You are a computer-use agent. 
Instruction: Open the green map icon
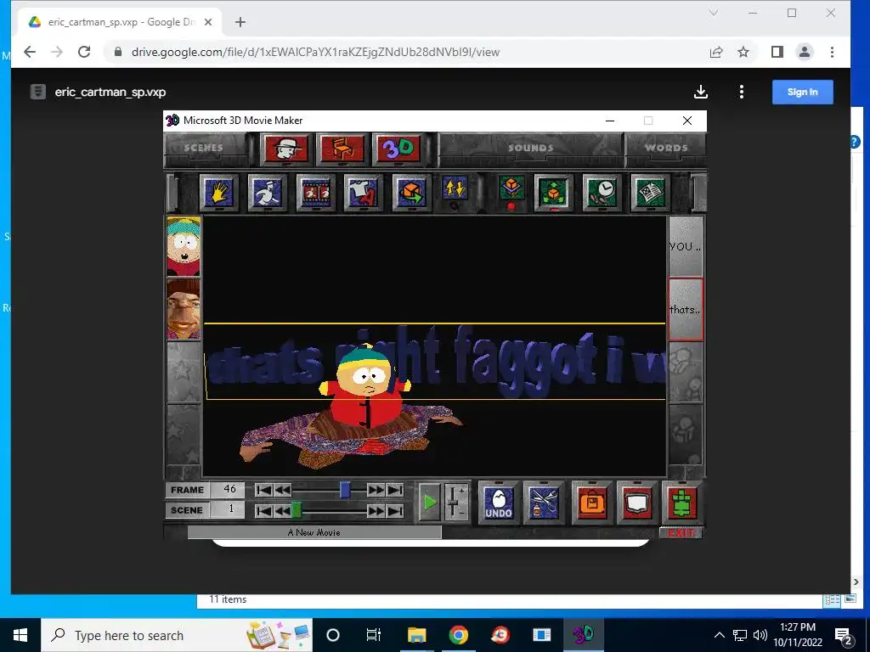tap(682, 503)
